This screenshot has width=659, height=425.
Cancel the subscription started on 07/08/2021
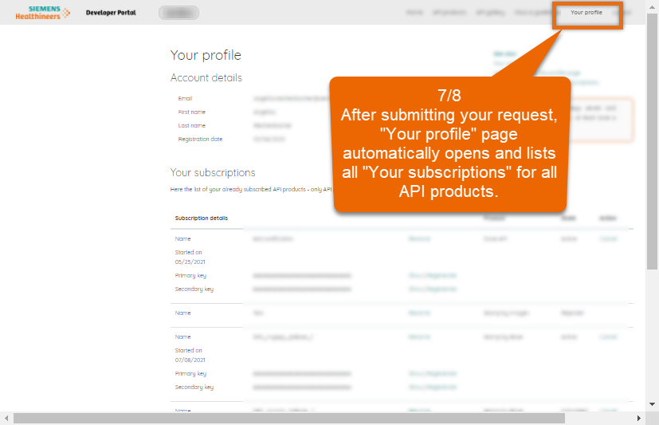click(x=608, y=336)
